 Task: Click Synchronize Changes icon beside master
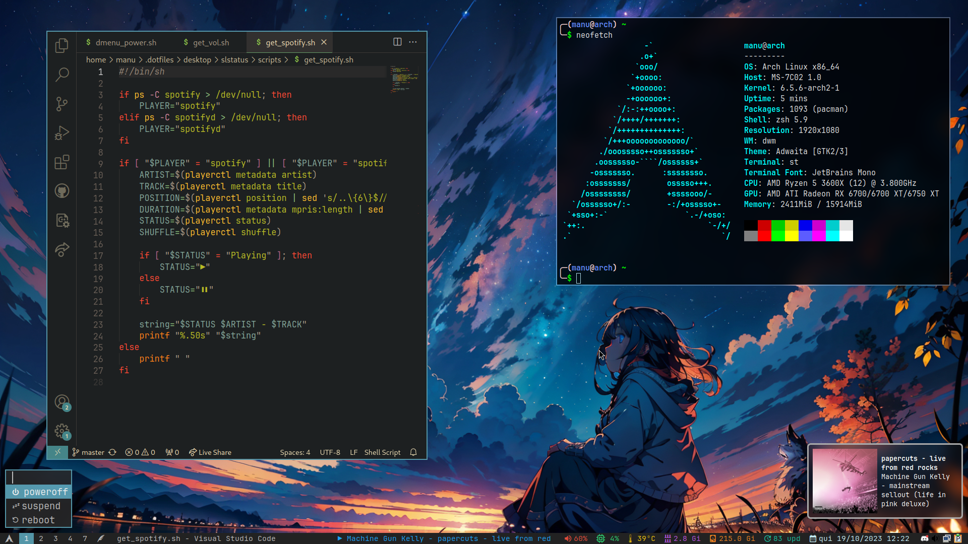tap(112, 452)
